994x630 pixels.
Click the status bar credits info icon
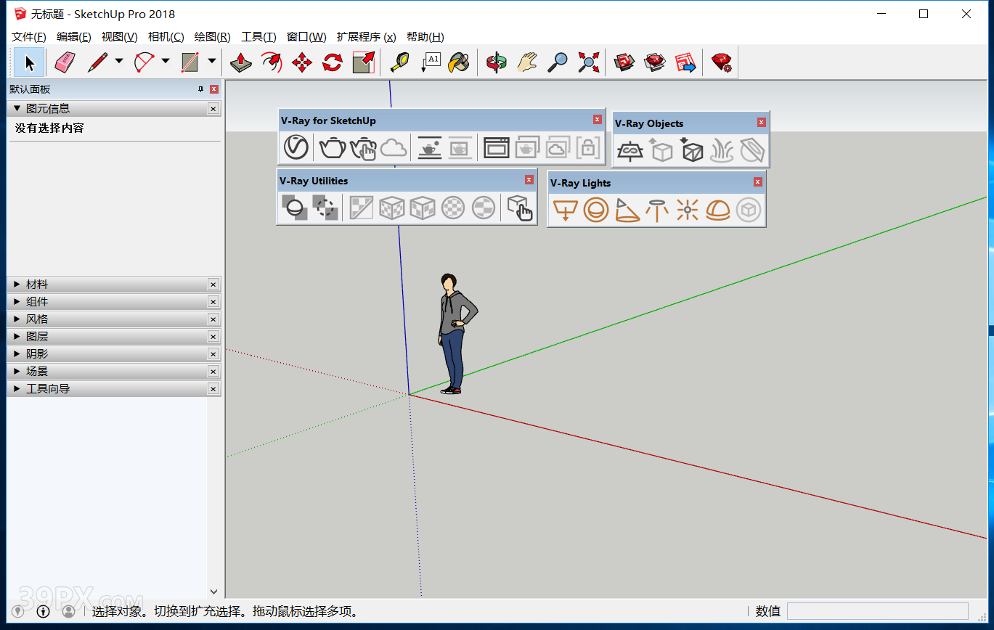43,611
